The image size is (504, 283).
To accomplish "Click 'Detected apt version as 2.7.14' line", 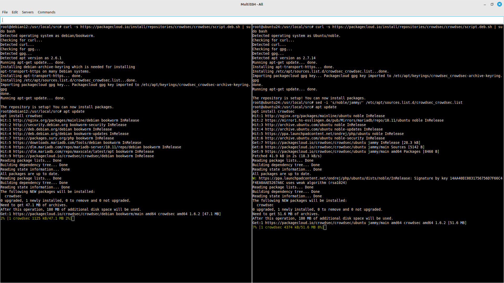I will tap(284, 58).
